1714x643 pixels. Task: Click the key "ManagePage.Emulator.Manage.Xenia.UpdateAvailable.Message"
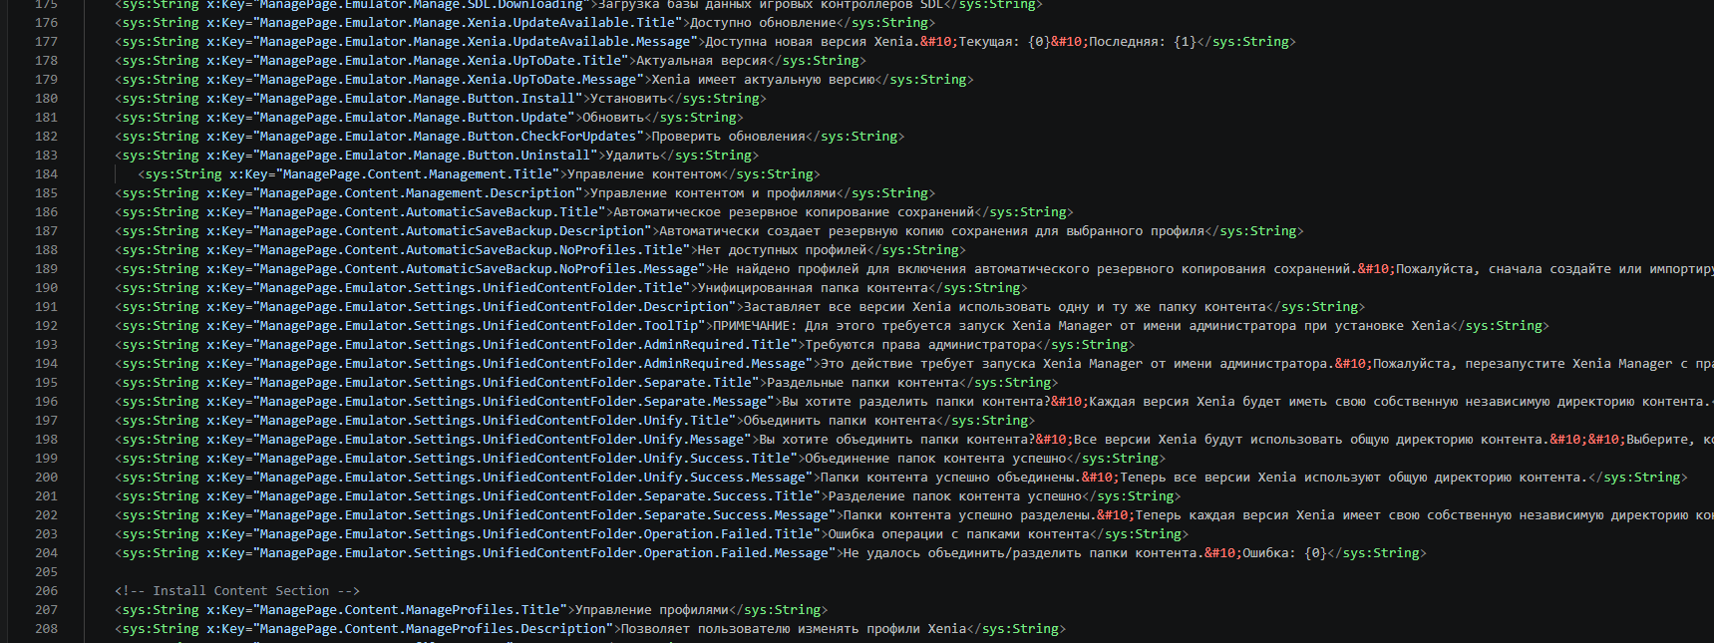(476, 41)
